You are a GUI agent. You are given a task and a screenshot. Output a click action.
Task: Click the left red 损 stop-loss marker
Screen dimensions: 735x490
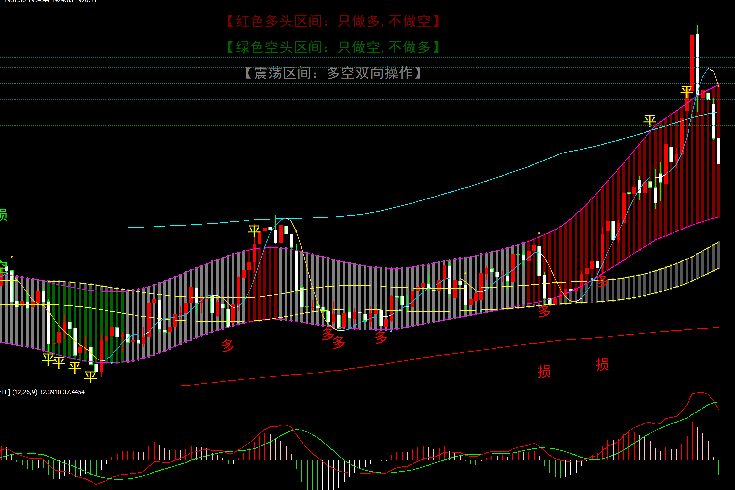(544, 372)
